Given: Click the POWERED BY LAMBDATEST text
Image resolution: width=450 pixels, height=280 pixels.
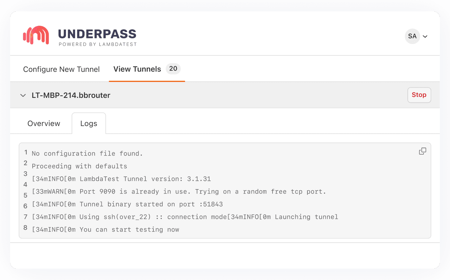Looking at the screenshot, I should coord(98,44).
